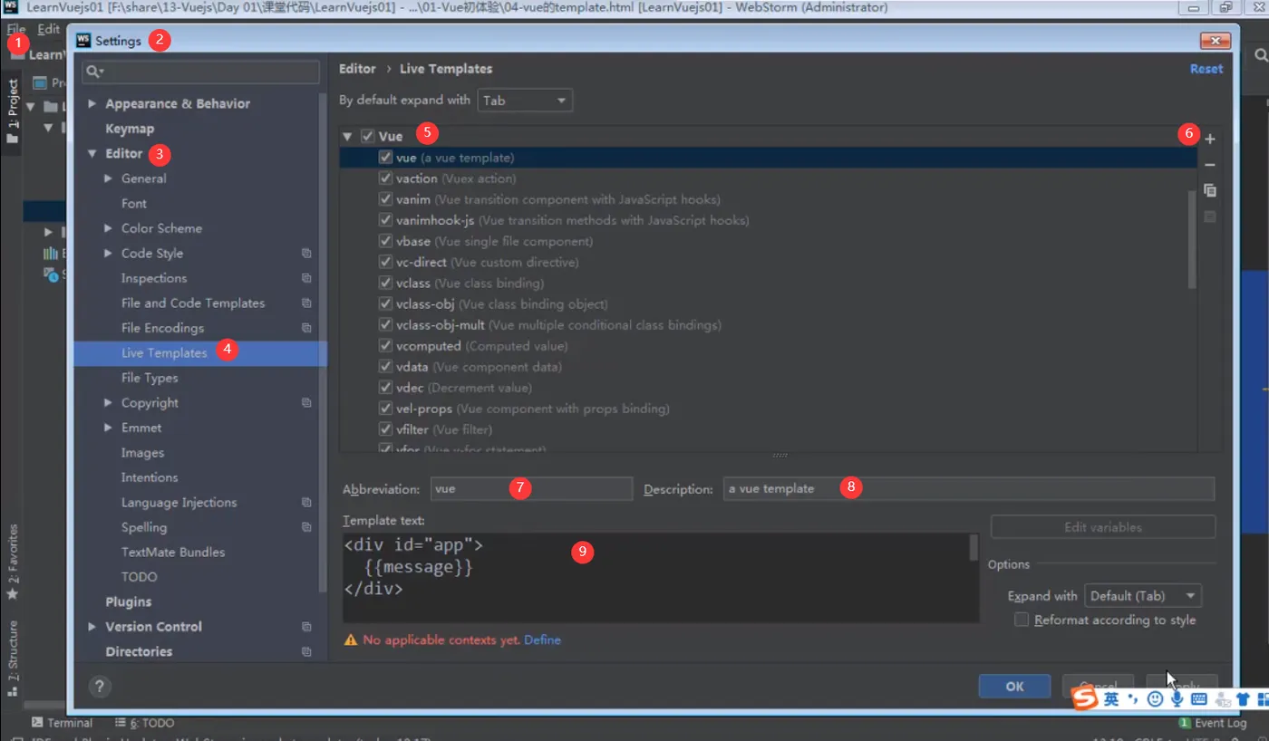1269x741 pixels.
Task: Select File Types in settings tree
Action: [150, 378]
